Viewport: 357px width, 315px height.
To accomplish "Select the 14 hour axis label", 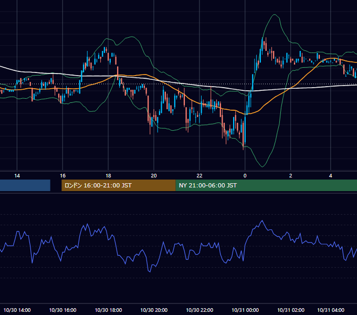I will [x=17, y=176].
